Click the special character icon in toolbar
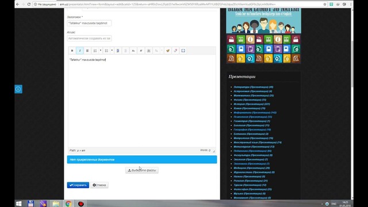This screenshot has width=368, height=207. (x=148, y=51)
